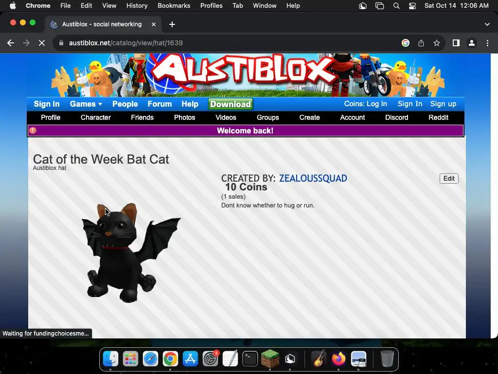
Task: Open Finder from the dock
Action: 110,359
